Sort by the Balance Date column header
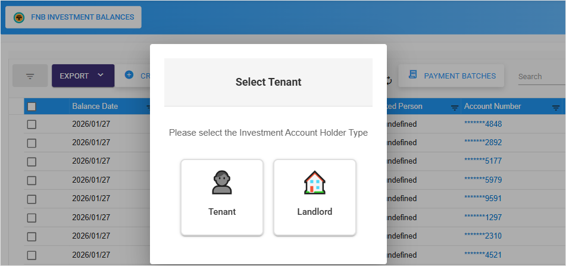 coord(95,107)
